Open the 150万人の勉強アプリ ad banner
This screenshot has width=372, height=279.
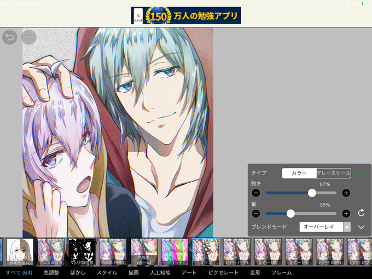(186, 15)
